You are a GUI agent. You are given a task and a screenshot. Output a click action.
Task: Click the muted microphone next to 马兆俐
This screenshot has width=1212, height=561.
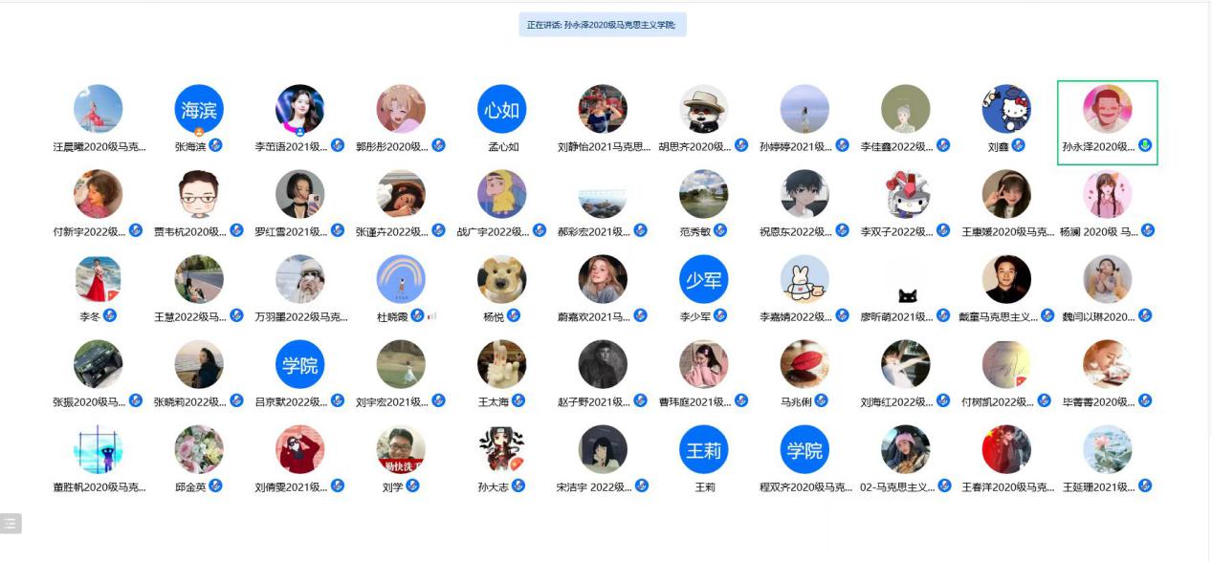(822, 400)
